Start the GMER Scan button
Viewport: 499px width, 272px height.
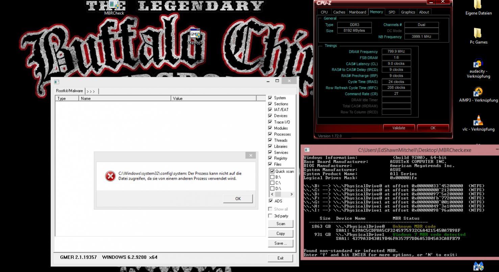click(280, 224)
